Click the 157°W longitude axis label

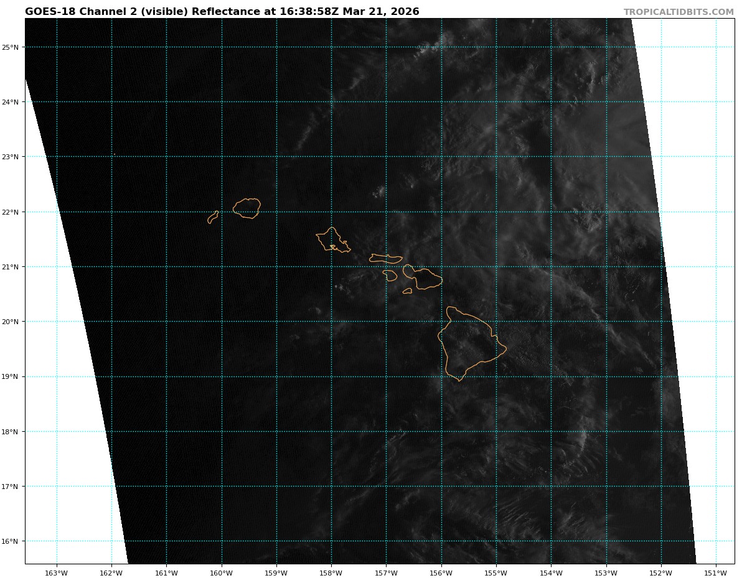tap(386, 573)
